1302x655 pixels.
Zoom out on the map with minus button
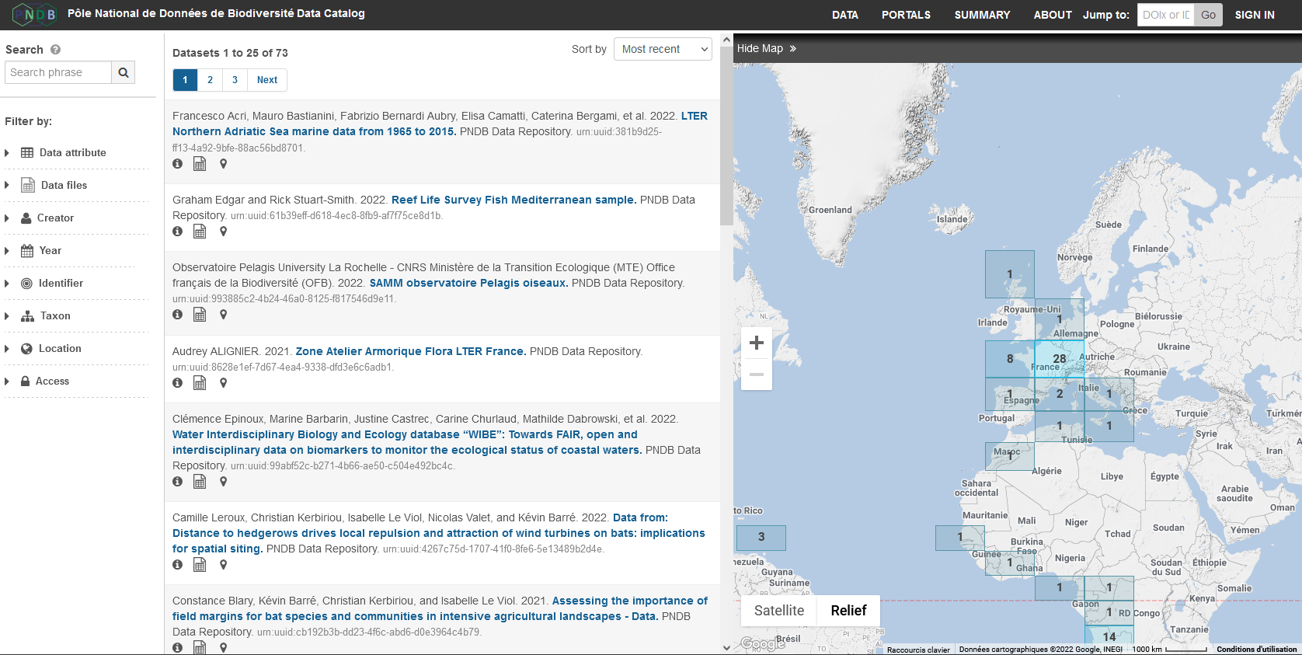click(757, 375)
